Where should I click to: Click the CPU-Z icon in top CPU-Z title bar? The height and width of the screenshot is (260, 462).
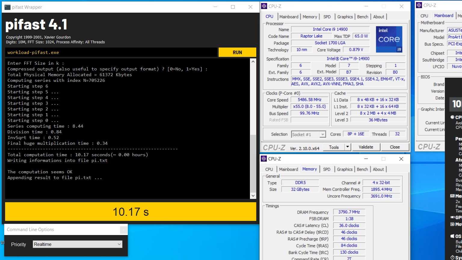coord(264,6)
